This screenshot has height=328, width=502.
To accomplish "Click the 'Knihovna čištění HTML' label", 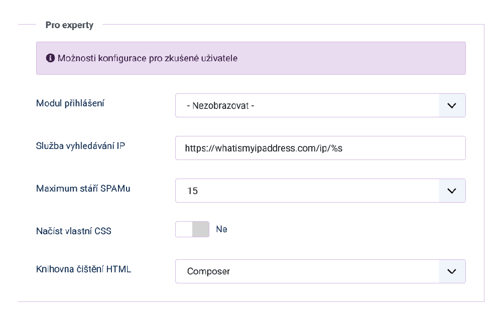I will [x=83, y=269].
